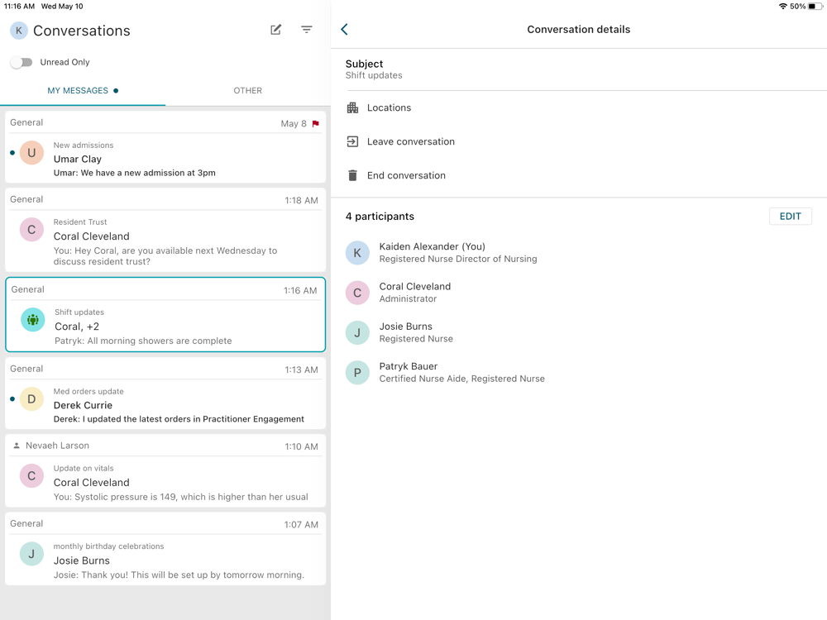Click the Conversation details title
The image size is (827, 620).
pos(579,30)
